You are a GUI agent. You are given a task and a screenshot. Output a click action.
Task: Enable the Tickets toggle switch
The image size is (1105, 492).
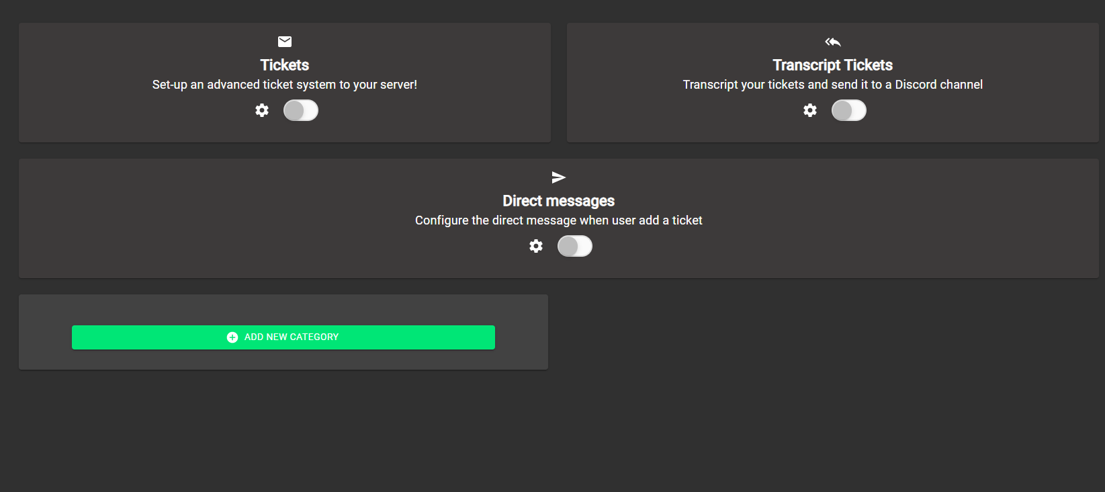tap(301, 110)
